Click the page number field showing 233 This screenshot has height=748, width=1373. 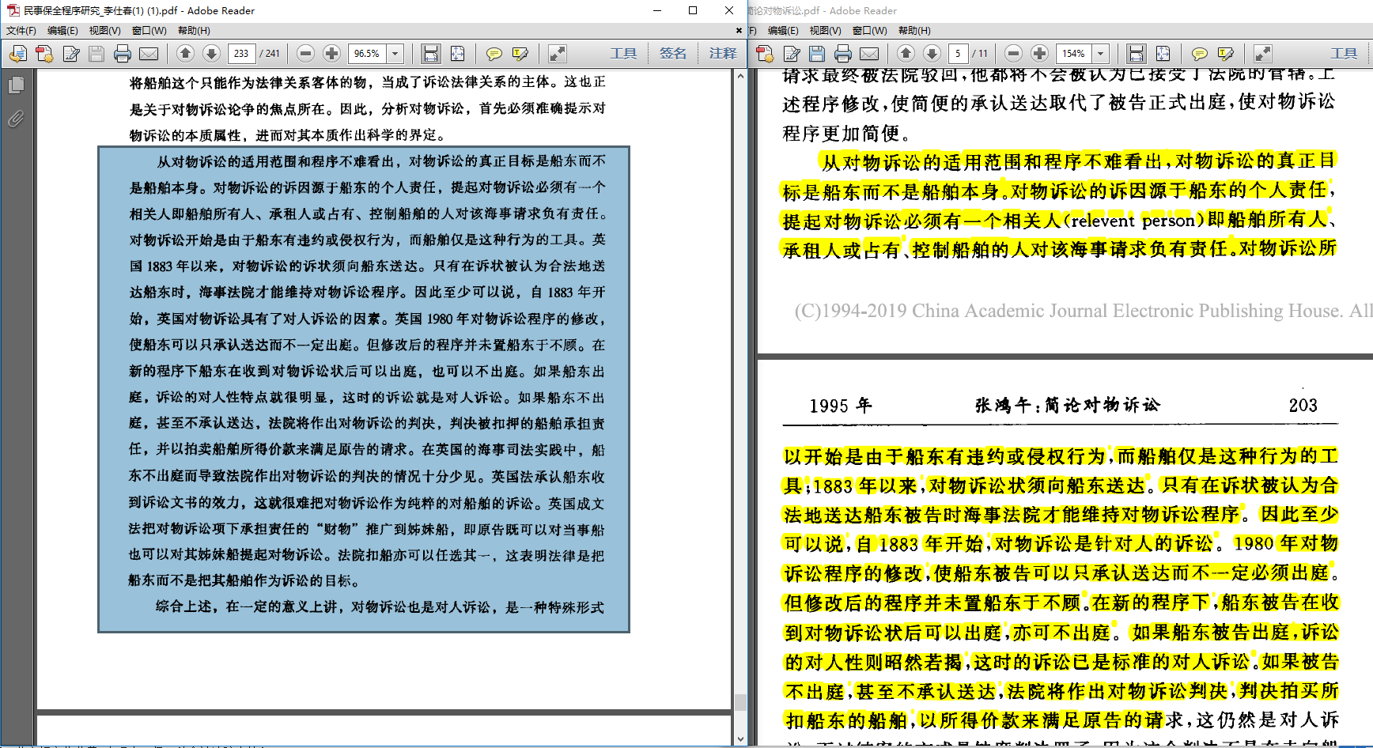tap(241, 54)
